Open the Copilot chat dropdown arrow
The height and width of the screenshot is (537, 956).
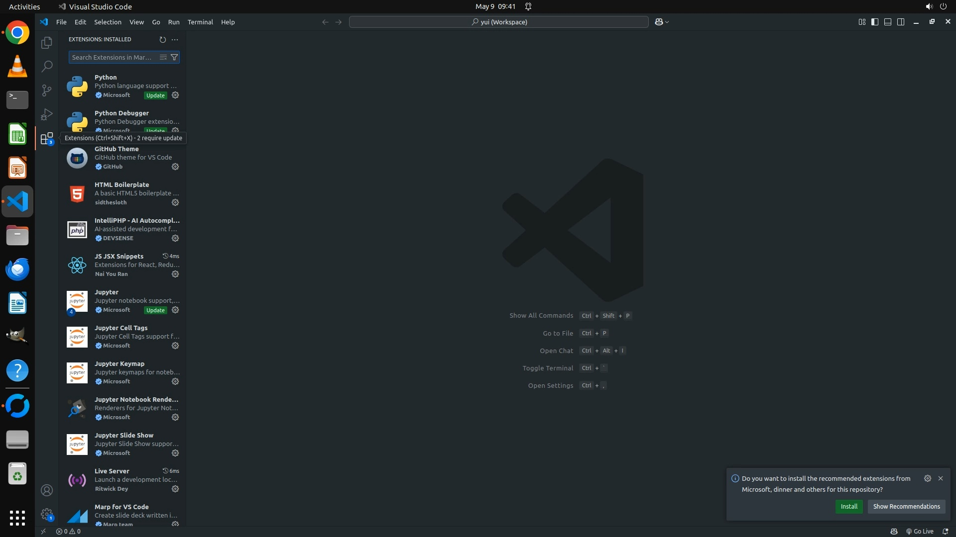[667, 22]
